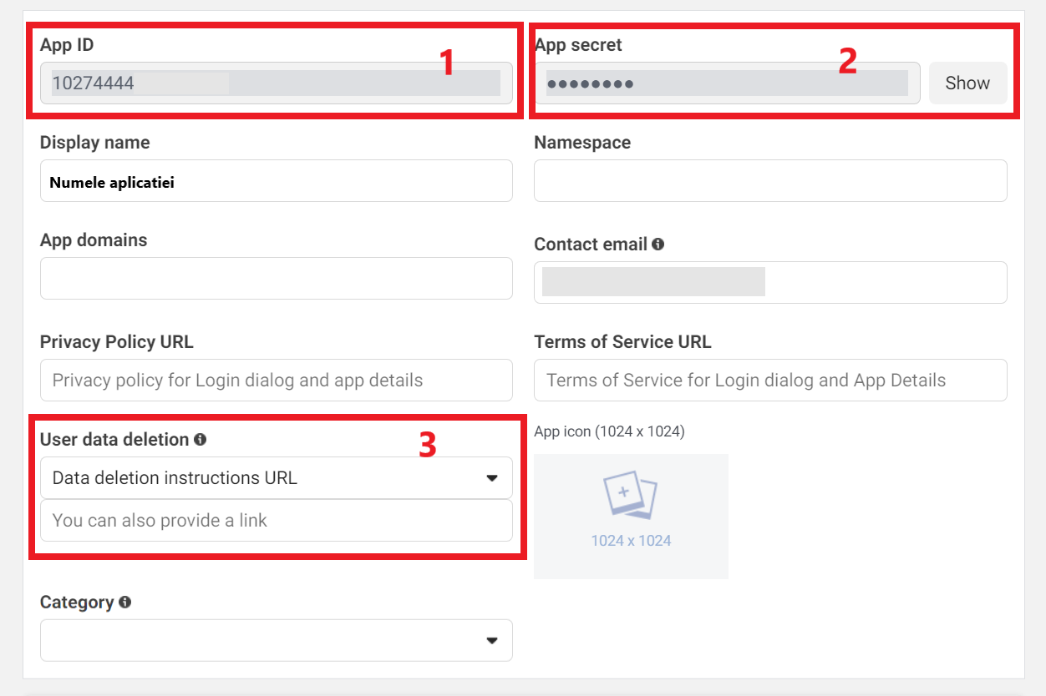Focus the Privacy Policy URL field

tap(276, 381)
